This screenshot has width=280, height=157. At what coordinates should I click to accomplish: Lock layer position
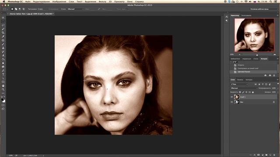246,92
